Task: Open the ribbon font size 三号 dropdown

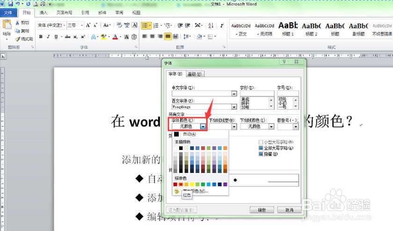Action: pyautogui.click(x=82, y=25)
